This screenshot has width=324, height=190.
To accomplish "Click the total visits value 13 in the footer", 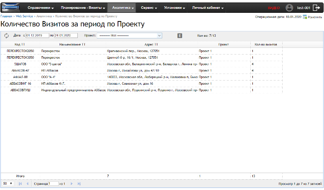I will point(253,176).
